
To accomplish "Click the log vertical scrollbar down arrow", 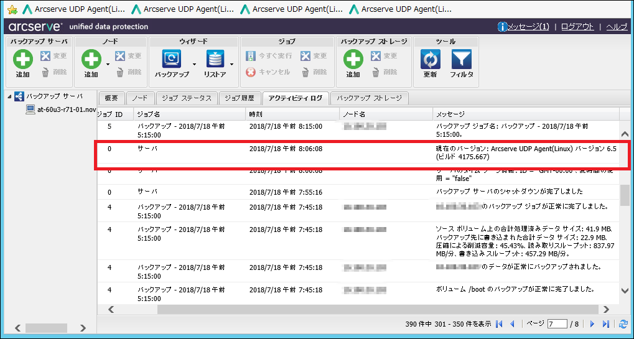I will tap(625, 290).
